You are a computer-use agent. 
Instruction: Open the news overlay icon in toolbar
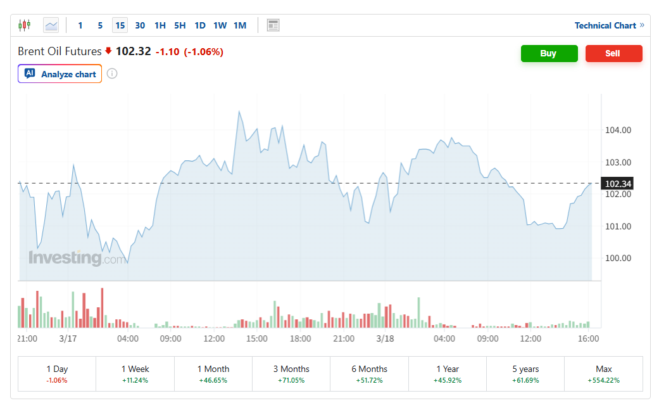tap(273, 25)
